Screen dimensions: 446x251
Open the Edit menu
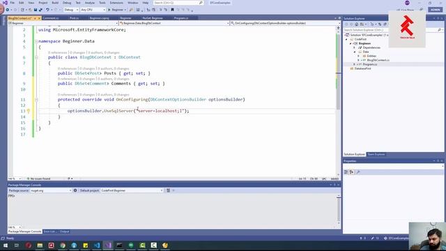point(22,3)
